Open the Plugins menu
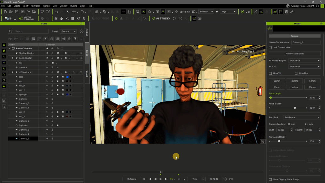The height and width of the screenshot is (183, 325). coord(73,6)
